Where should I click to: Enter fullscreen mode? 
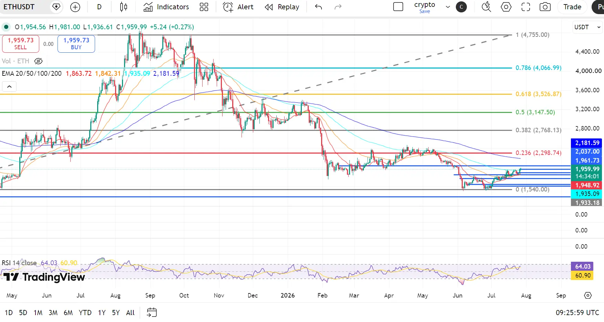[525, 7]
